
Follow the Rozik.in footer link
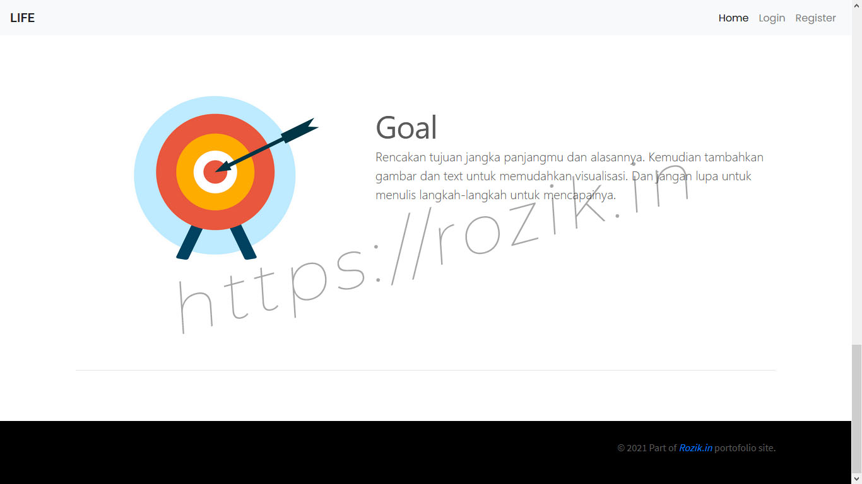pos(695,448)
